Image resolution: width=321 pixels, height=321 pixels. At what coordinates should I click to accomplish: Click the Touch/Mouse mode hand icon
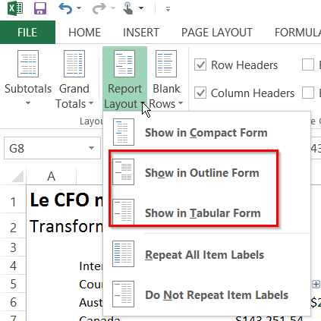pos(128,8)
